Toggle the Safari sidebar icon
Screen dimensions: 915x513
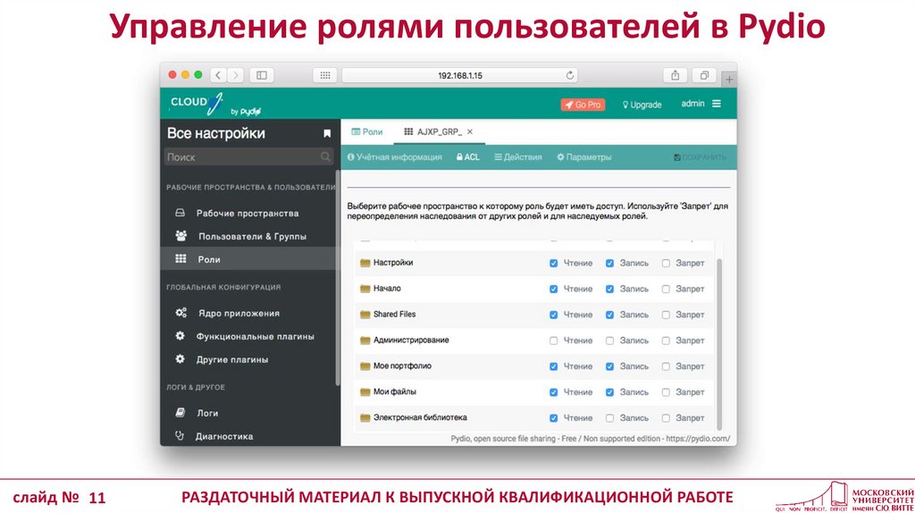(x=261, y=76)
